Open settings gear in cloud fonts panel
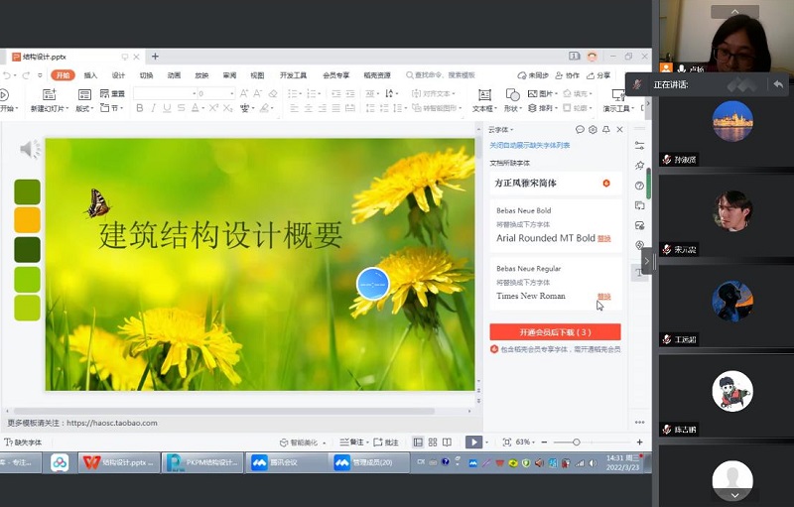 593,130
